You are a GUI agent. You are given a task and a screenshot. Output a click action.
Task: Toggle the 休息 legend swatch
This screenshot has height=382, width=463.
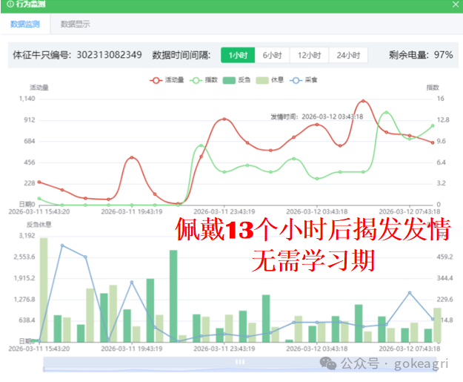click(262, 79)
